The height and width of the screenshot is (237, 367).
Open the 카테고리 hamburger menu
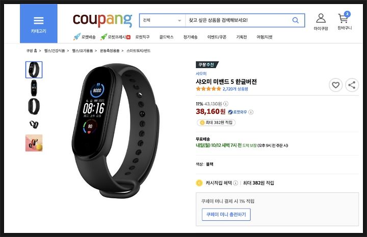[x=39, y=23]
